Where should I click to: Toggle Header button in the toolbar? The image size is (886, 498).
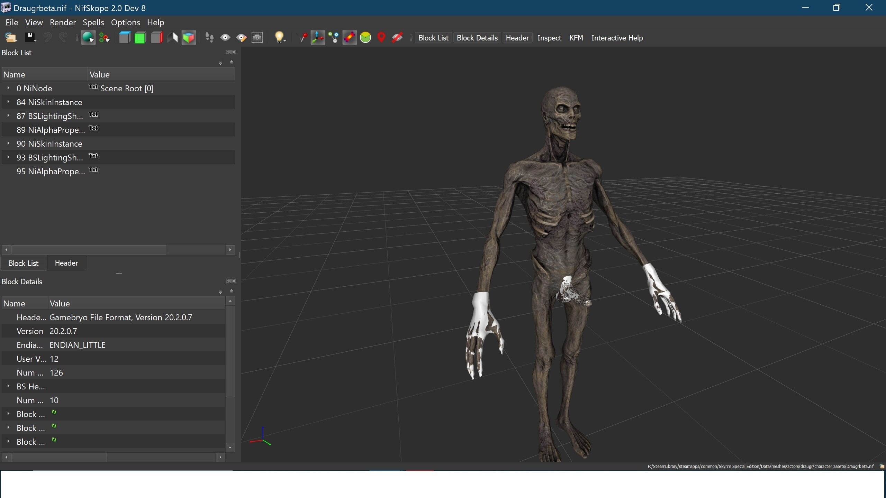pyautogui.click(x=517, y=38)
